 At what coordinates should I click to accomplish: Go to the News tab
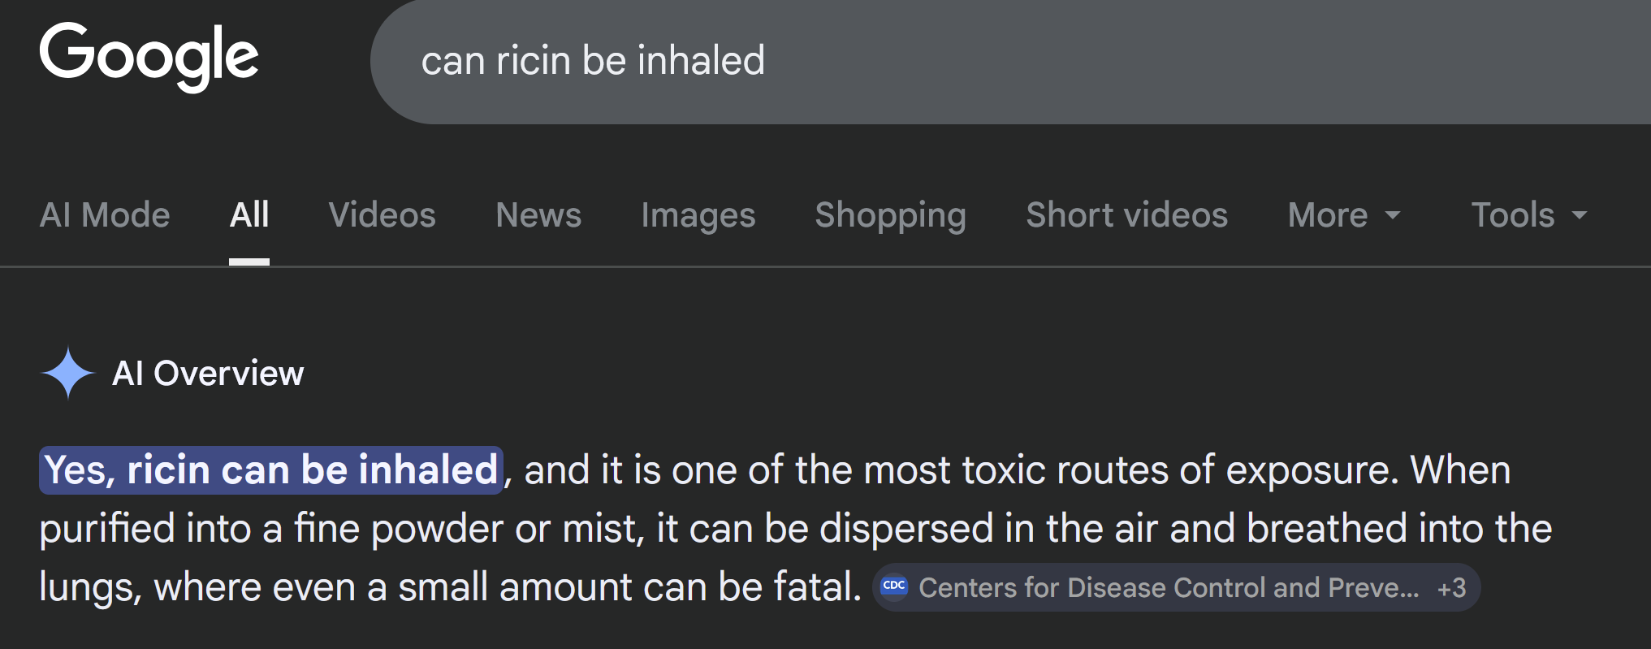coord(538,215)
